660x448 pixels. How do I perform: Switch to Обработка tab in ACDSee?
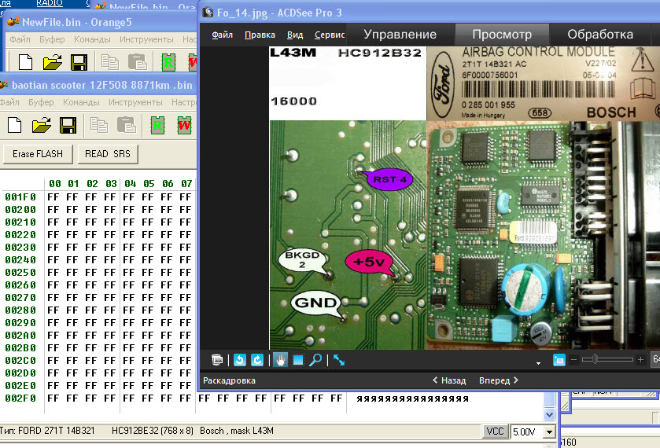(600, 35)
